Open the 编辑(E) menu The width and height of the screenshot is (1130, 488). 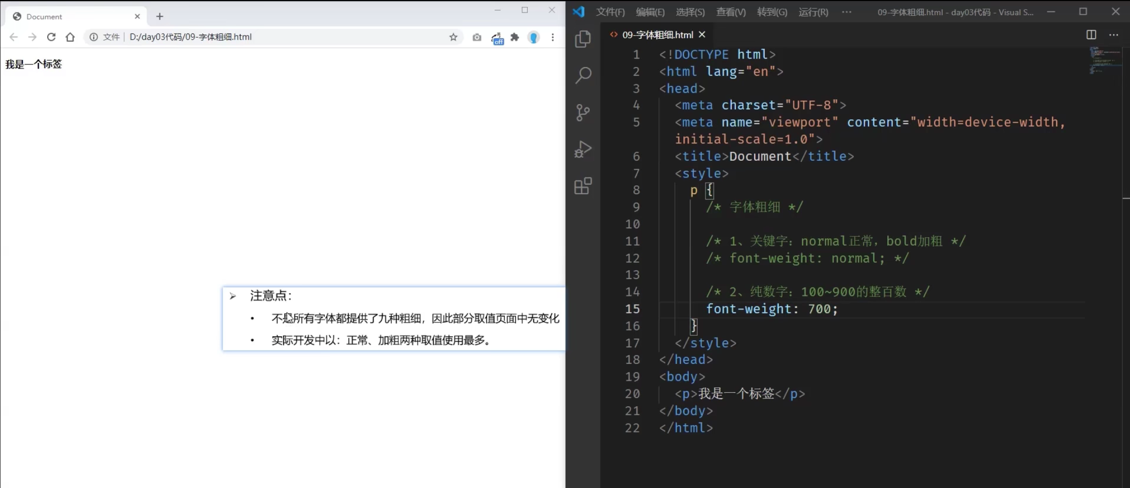tap(650, 12)
